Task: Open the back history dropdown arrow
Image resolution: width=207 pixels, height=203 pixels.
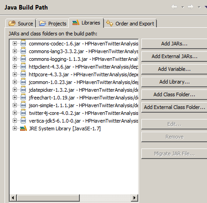Action: 183,7
